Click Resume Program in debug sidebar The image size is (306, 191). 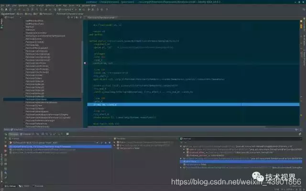click(x=6, y=138)
